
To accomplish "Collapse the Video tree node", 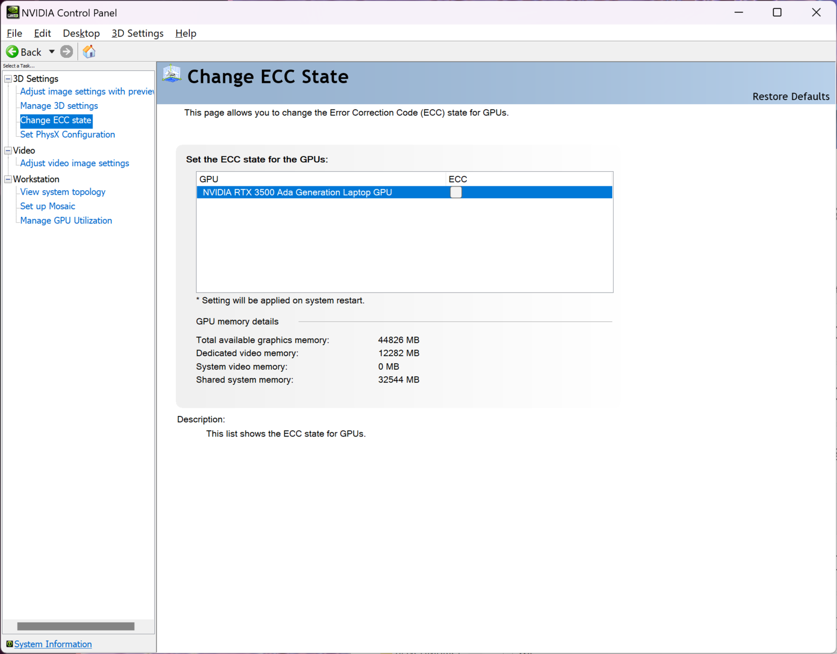I will (8, 150).
